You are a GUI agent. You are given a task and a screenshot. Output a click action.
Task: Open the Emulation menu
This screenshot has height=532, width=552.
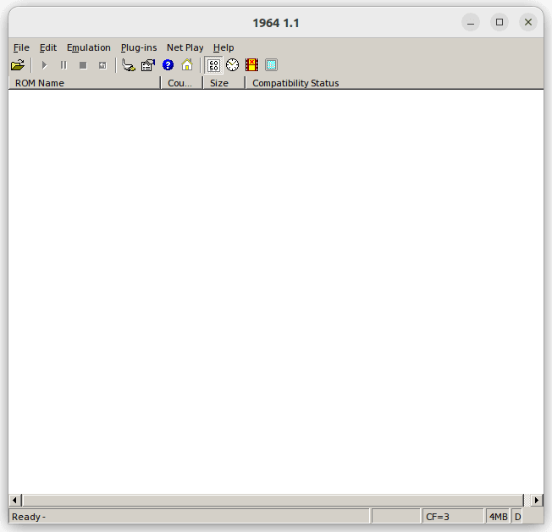point(89,47)
